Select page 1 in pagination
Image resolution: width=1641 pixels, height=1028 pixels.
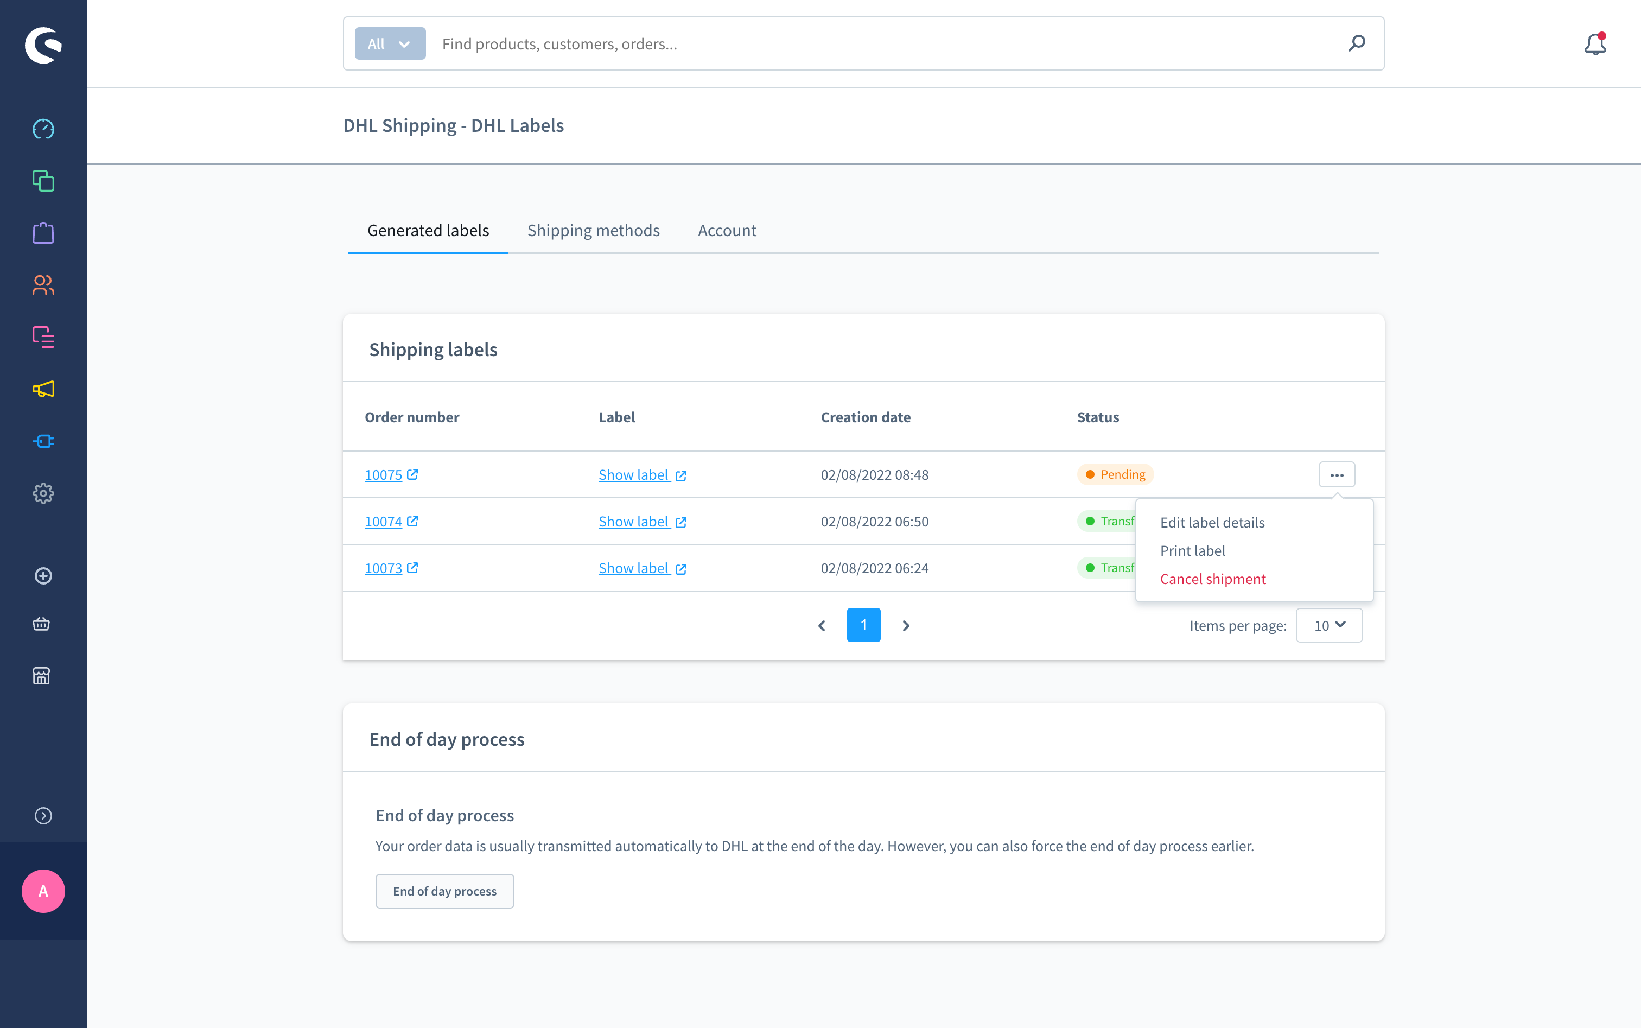863,625
